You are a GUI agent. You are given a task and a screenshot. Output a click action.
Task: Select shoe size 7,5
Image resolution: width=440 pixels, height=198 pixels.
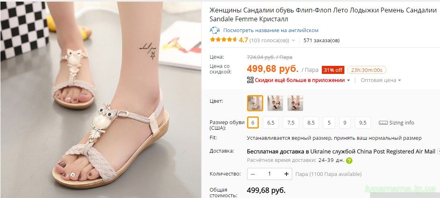click(x=291, y=123)
